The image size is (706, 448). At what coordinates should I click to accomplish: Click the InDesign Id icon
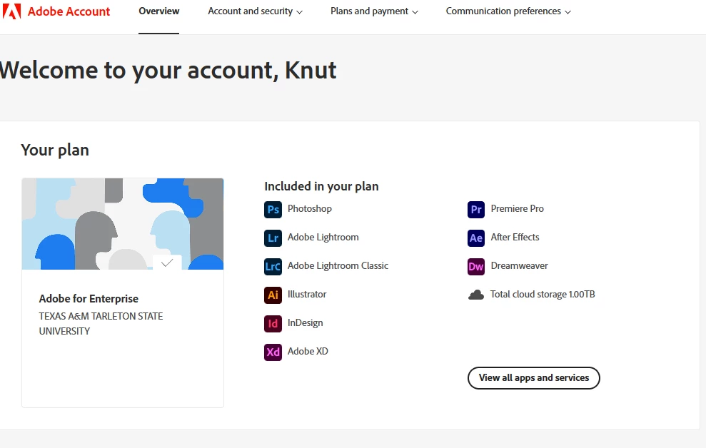point(273,324)
